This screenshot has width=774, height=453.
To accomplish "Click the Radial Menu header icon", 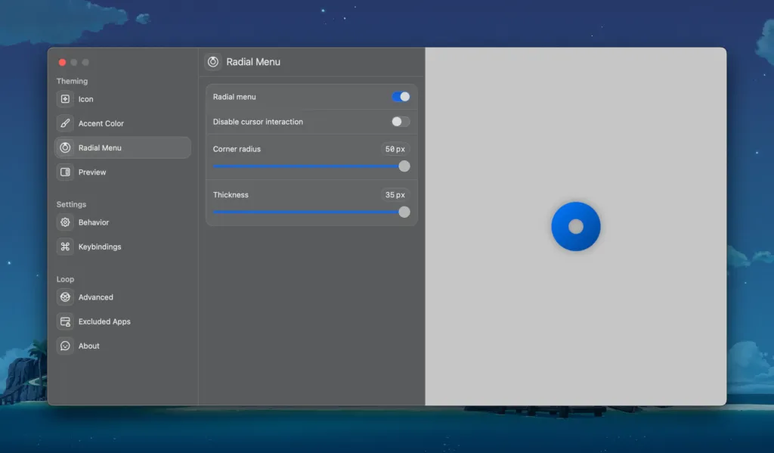I will click(x=212, y=62).
